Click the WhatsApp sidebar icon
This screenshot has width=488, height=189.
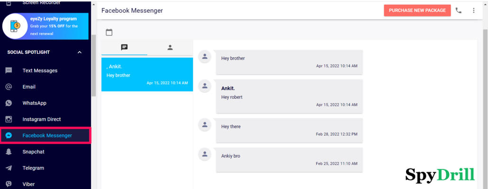tap(9, 103)
